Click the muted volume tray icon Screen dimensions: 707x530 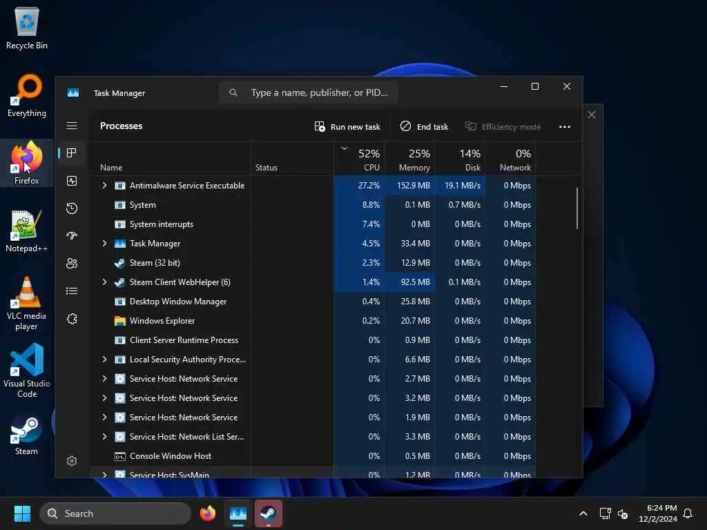coord(623,513)
